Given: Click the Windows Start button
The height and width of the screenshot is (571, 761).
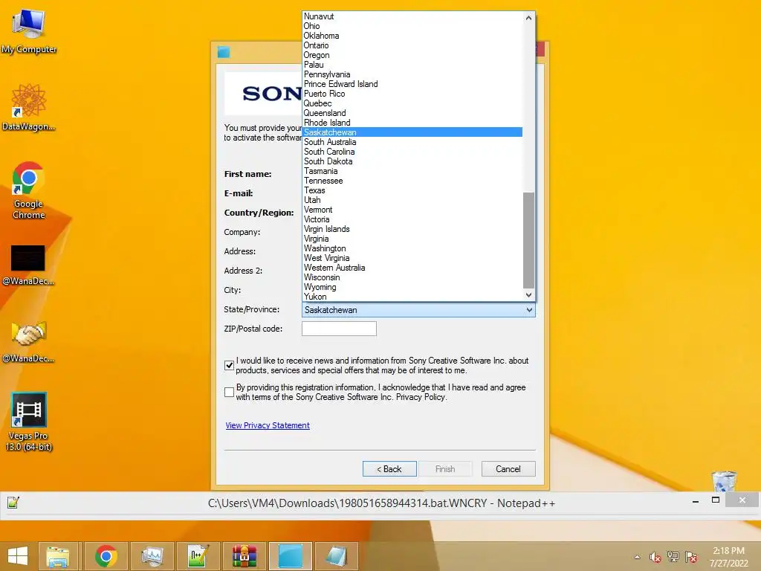Looking at the screenshot, I should coord(18,556).
